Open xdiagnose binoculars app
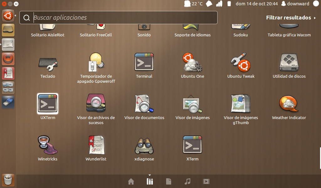321x188 pixels. point(144,146)
